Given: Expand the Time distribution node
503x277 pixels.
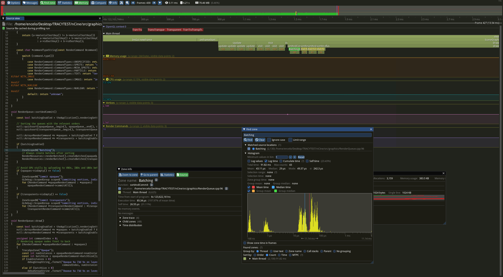Looking at the screenshot, I should click(120, 225).
